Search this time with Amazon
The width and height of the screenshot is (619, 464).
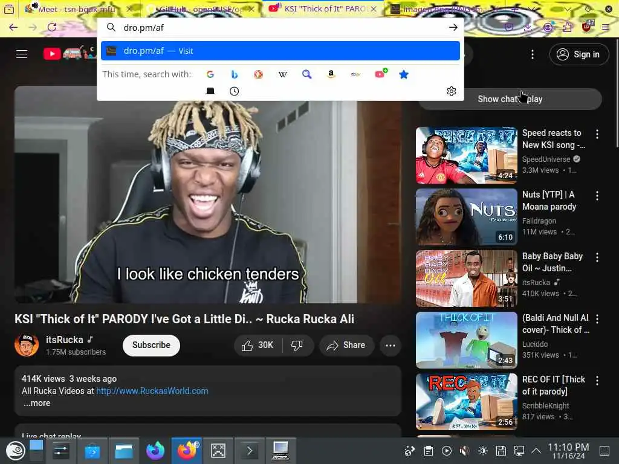point(331,74)
